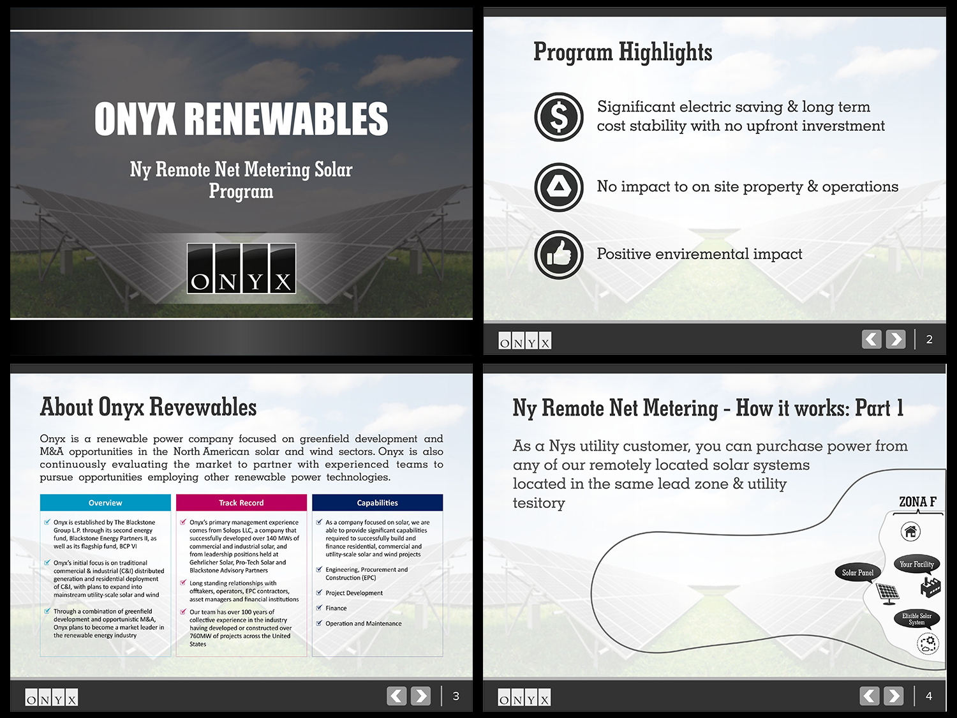This screenshot has width=957, height=718.
Task: Go to previous slide from slide 4
Action: (870, 696)
